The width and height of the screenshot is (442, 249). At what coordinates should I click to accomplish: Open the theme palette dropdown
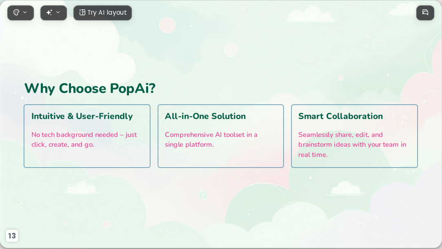point(20,13)
